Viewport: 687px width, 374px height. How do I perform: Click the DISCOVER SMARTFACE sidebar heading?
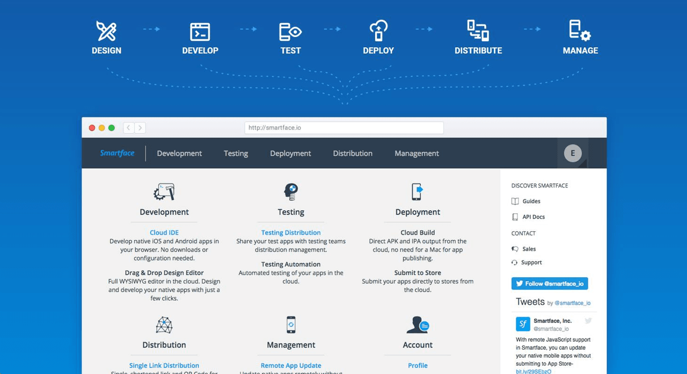point(539,186)
